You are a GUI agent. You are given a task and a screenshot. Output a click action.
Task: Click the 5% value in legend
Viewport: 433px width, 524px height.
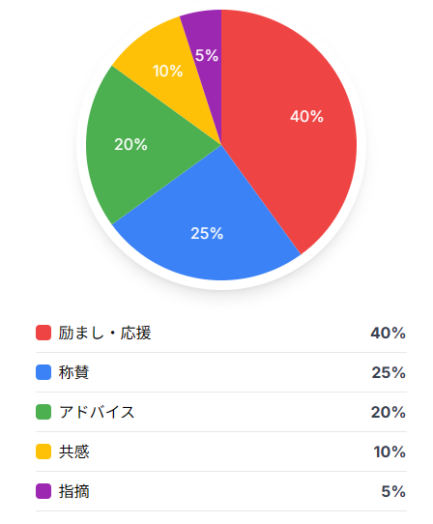[x=393, y=491]
